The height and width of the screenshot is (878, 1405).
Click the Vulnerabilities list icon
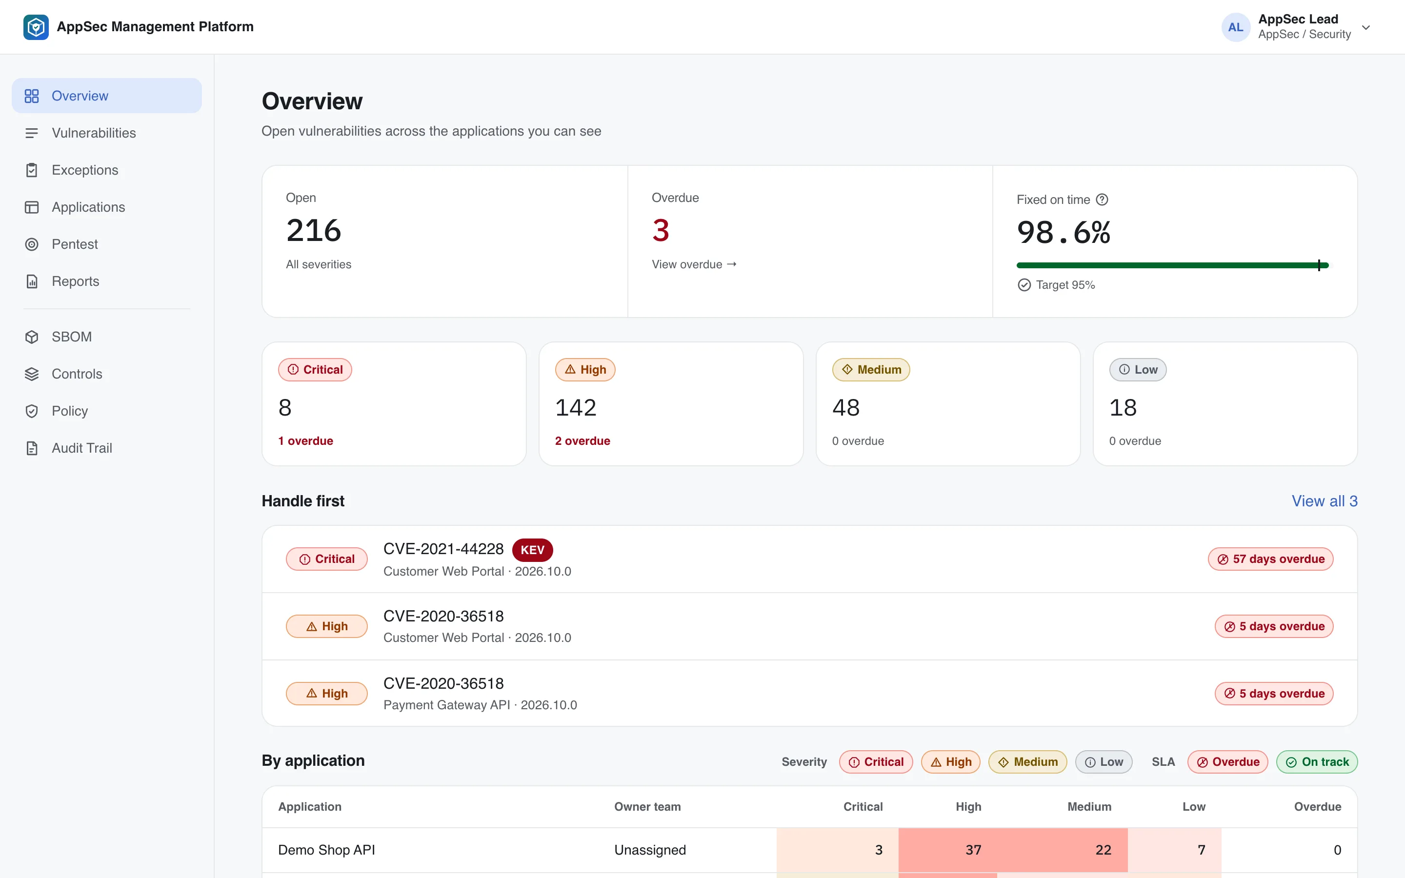click(32, 133)
